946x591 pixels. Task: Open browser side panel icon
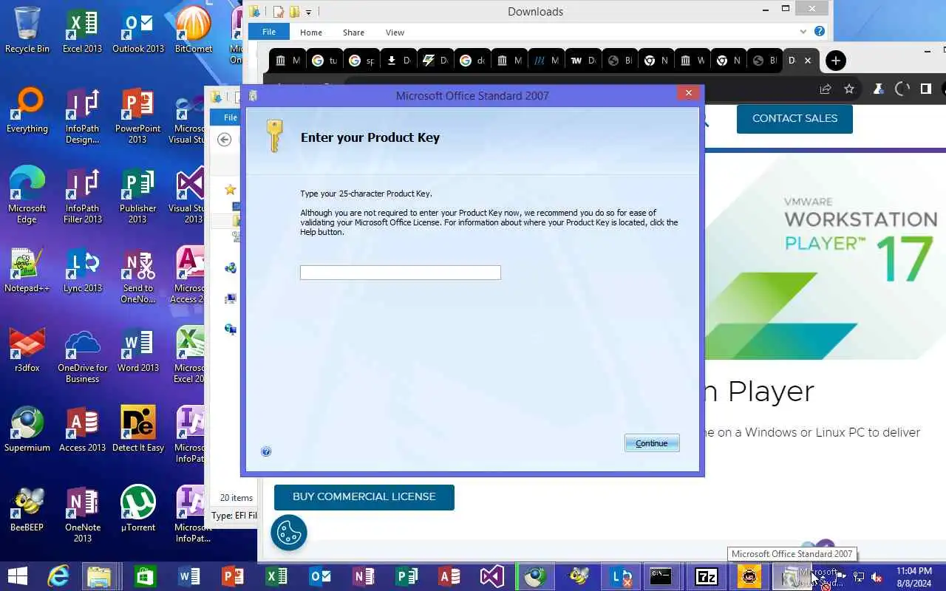(x=925, y=89)
